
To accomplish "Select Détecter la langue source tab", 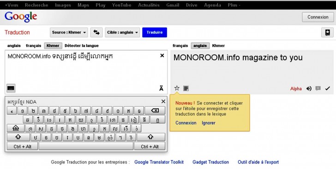I will click(x=82, y=46).
